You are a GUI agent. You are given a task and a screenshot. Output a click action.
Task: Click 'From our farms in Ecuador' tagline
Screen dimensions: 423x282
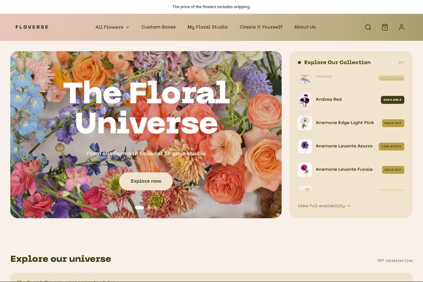pos(146,153)
